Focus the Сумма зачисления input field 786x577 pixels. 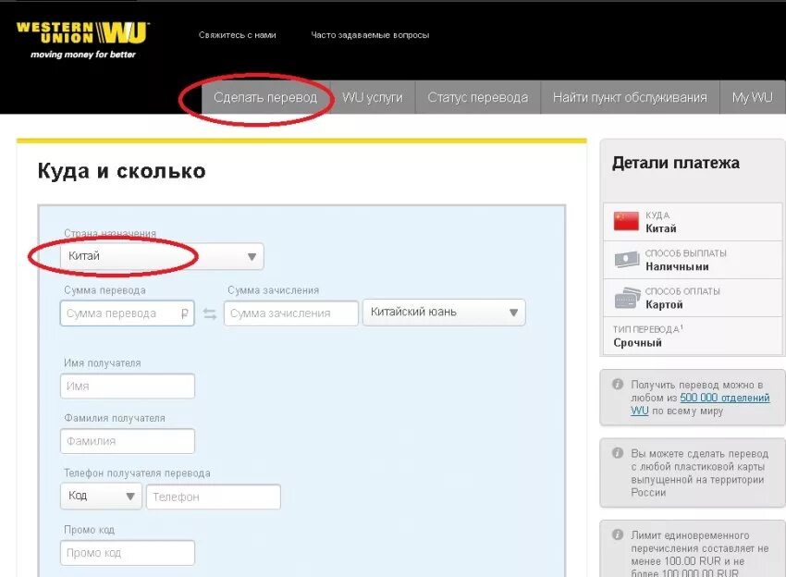point(290,313)
